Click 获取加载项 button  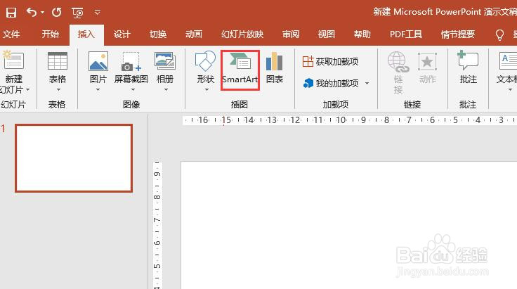coord(330,62)
